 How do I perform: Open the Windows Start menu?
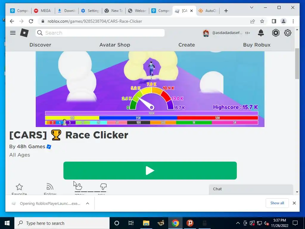pos(7,223)
